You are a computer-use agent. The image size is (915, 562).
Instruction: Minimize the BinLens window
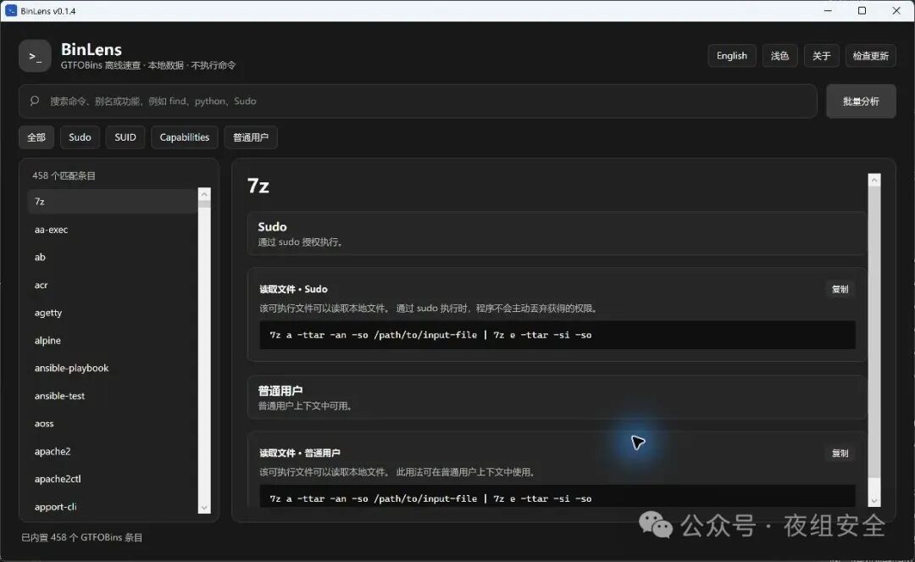(x=828, y=10)
